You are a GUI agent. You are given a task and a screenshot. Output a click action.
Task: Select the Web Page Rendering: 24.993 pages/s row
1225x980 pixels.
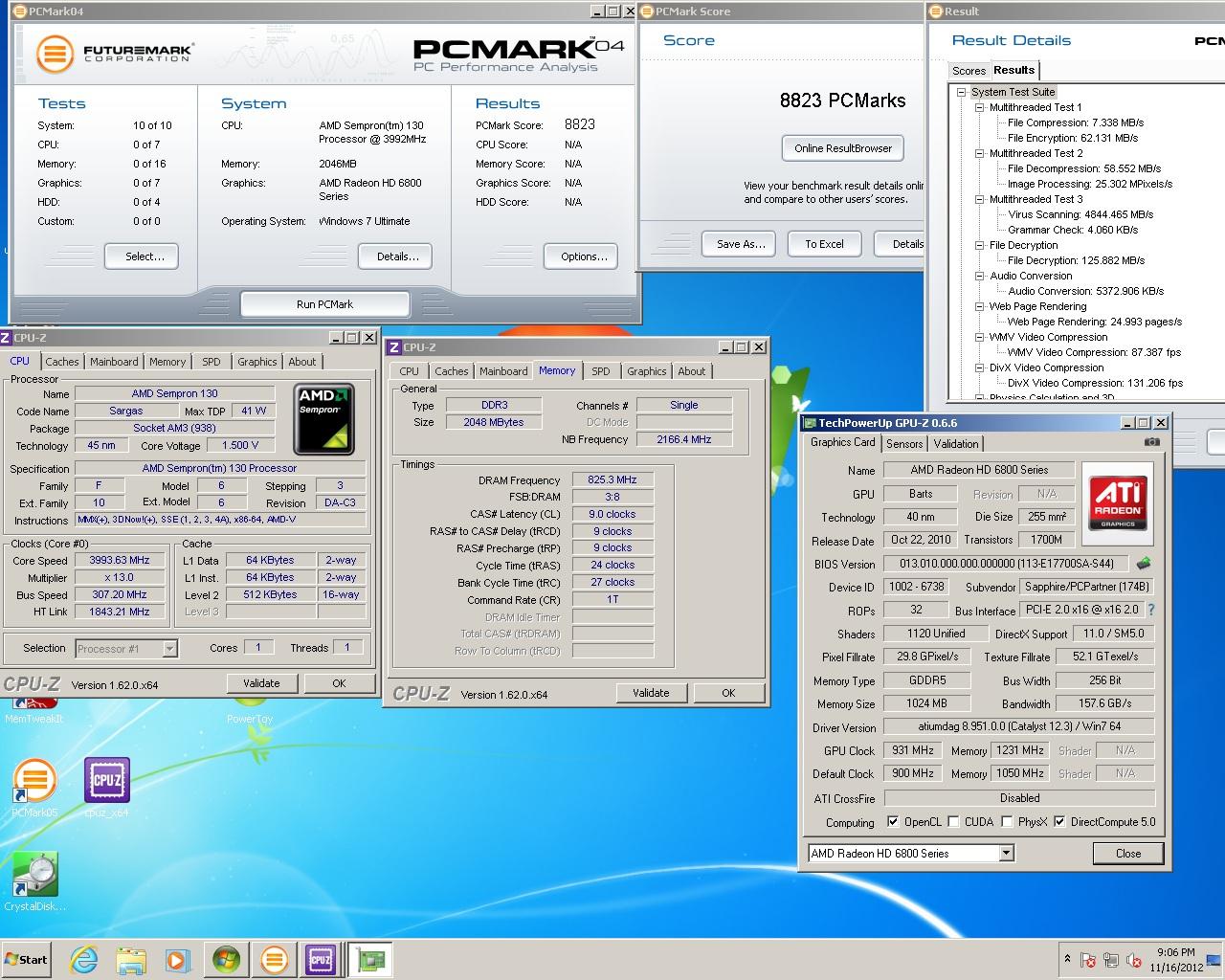tap(1094, 322)
